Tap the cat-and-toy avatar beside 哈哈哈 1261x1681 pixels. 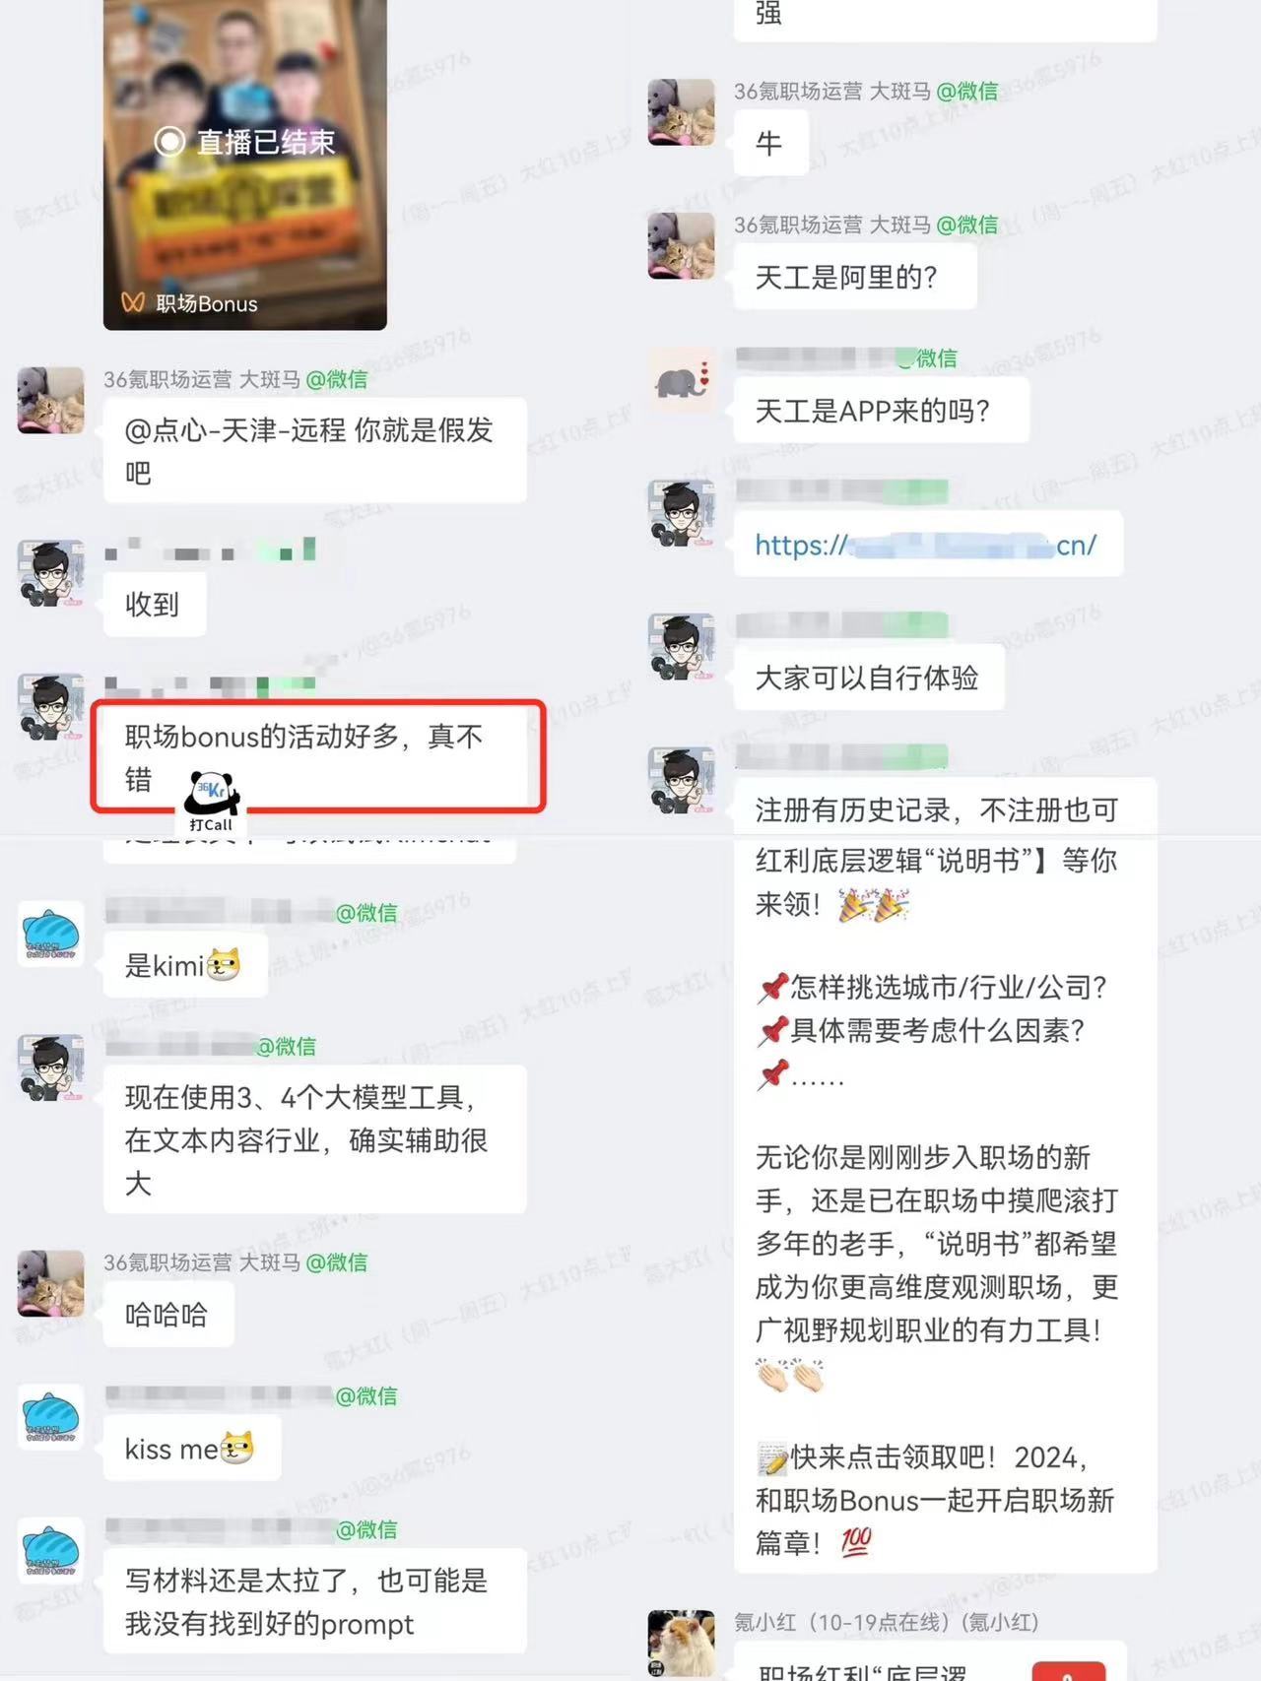click(51, 1283)
